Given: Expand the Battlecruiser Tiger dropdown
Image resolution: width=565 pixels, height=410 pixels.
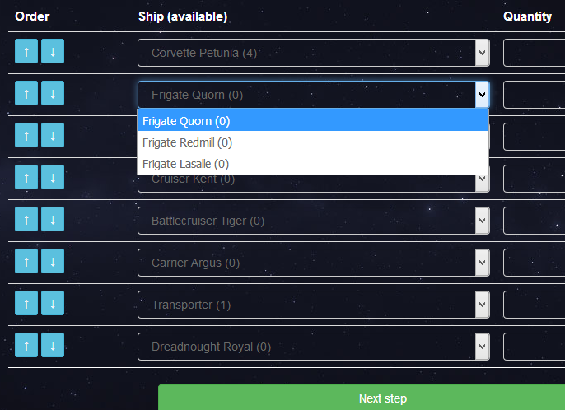Looking at the screenshot, I should 313,221.
